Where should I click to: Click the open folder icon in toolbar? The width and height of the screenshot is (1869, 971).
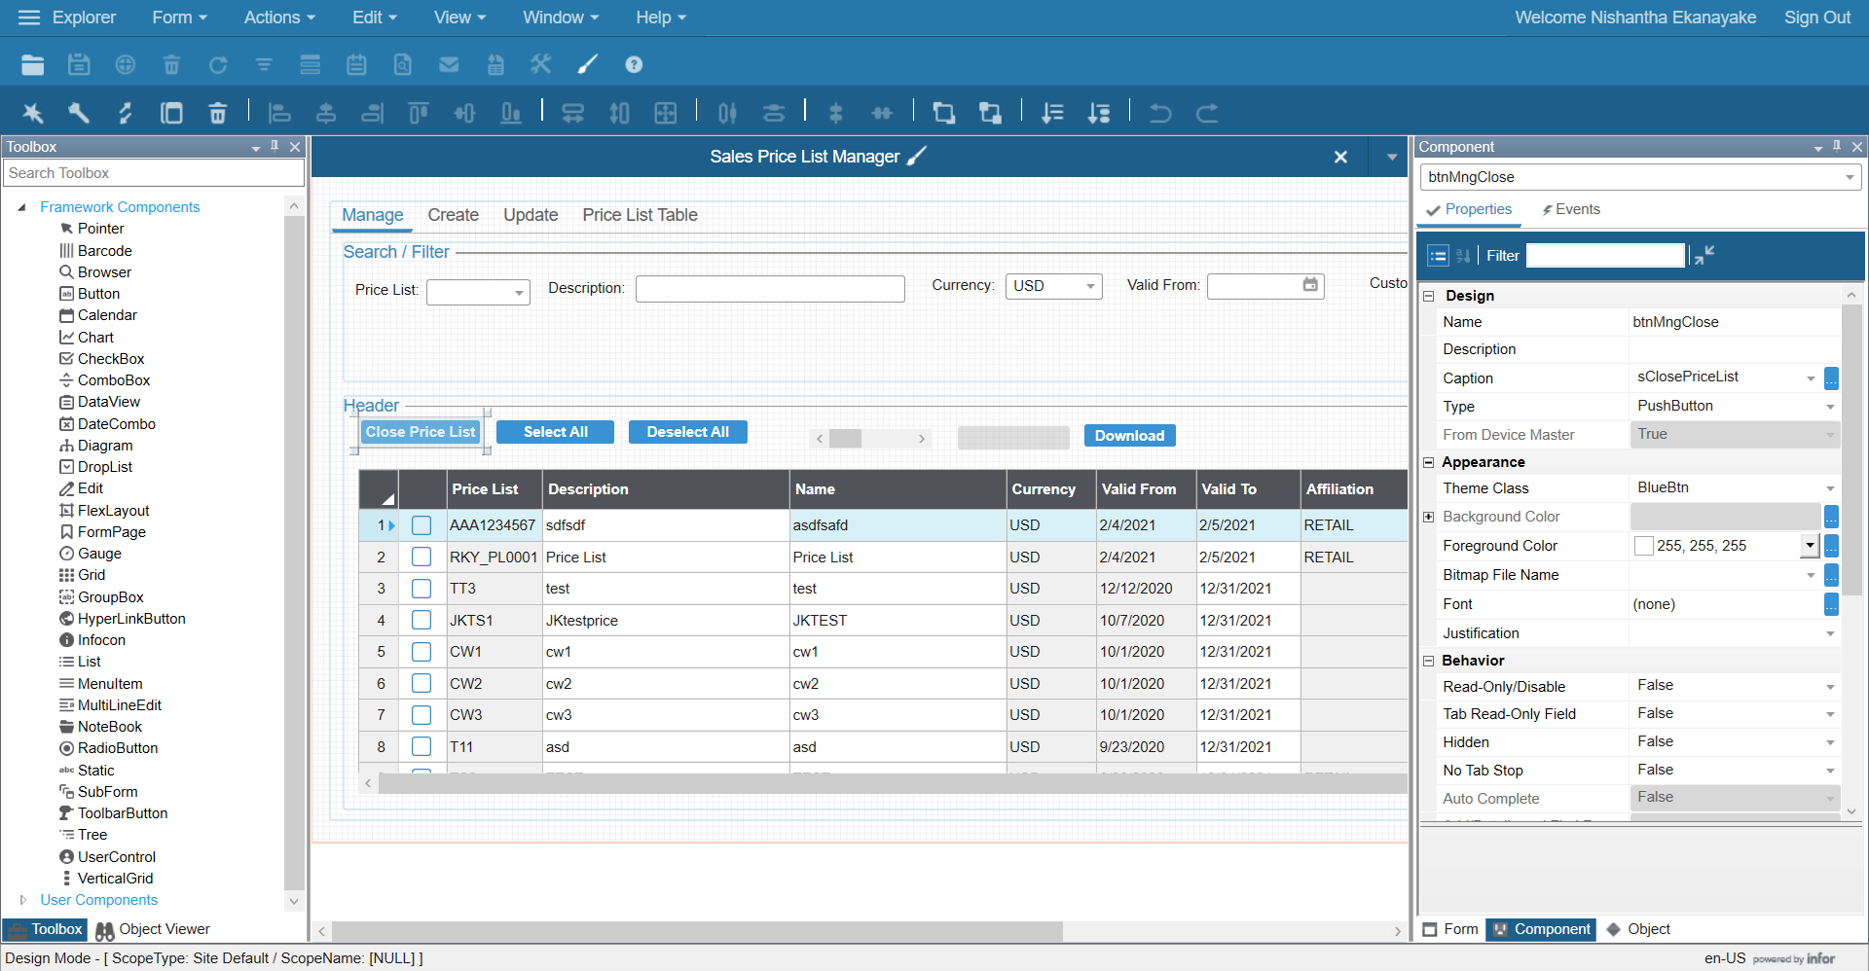coord(32,65)
